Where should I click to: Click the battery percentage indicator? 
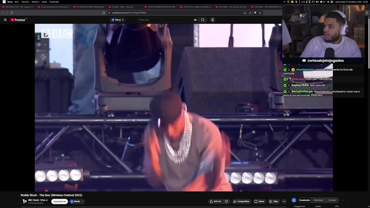pos(303,2)
